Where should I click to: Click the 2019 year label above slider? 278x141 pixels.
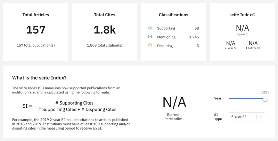(x=265, y=92)
